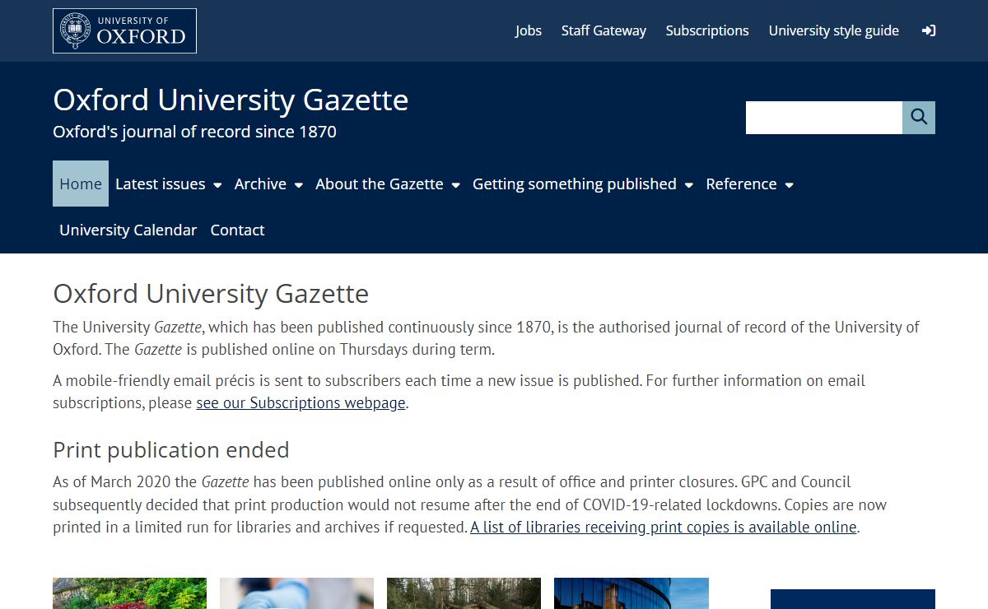Click the sign-in arrow icon
The height and width of the screenshot is (609, 988).
coord(928,31)
